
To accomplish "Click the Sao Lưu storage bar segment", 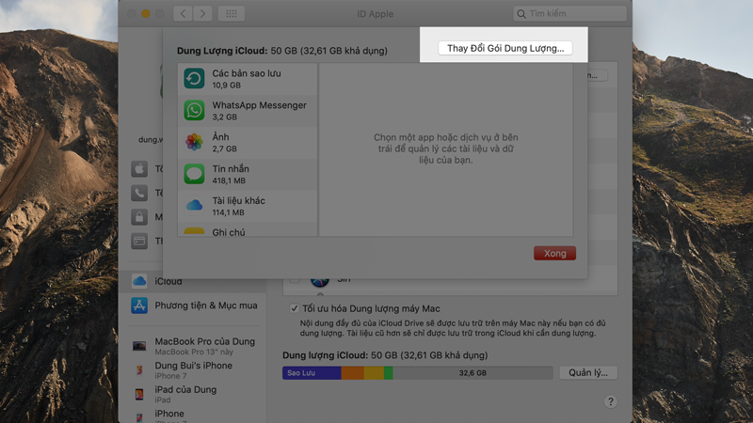I will tap(312, 372).
